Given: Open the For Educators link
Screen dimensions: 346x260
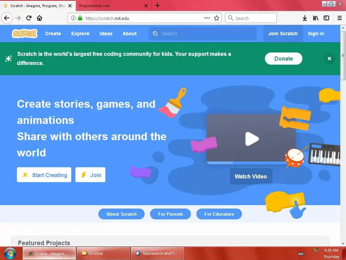Looking at the screenshot, I should pos(219,214).
